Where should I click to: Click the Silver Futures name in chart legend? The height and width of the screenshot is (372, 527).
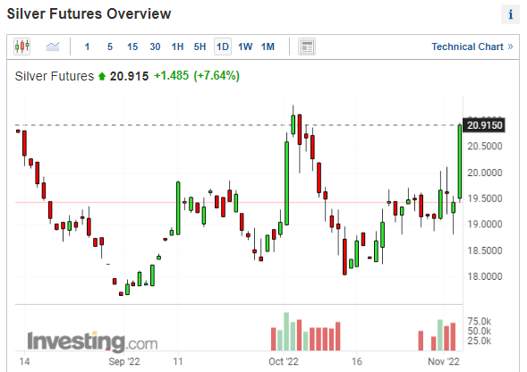54,76
